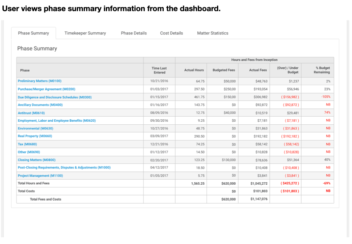Open Ancillary Documents (M0400) phase
The width and height of the screenshot is (352, 244).
pos(40,105)
